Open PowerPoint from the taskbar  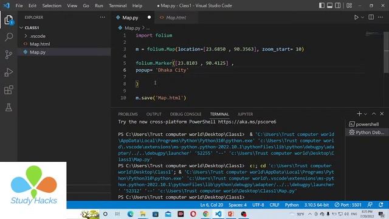(231, 214)
